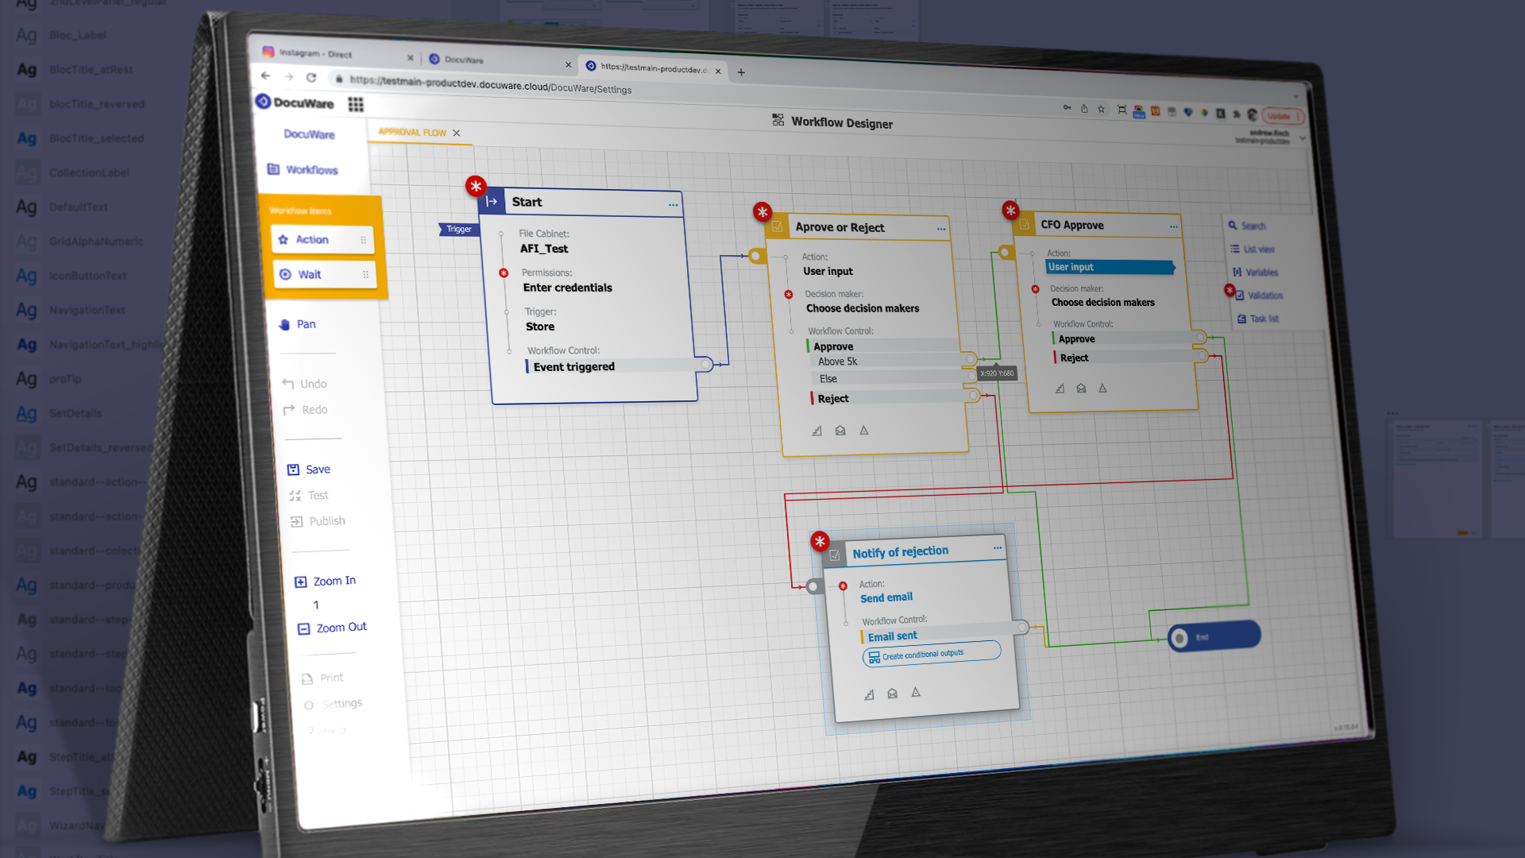Open Notify of rejection node options menu
Screen dimensions: 1525x858
[997, 548]
